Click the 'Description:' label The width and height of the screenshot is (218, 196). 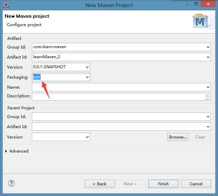19,96
